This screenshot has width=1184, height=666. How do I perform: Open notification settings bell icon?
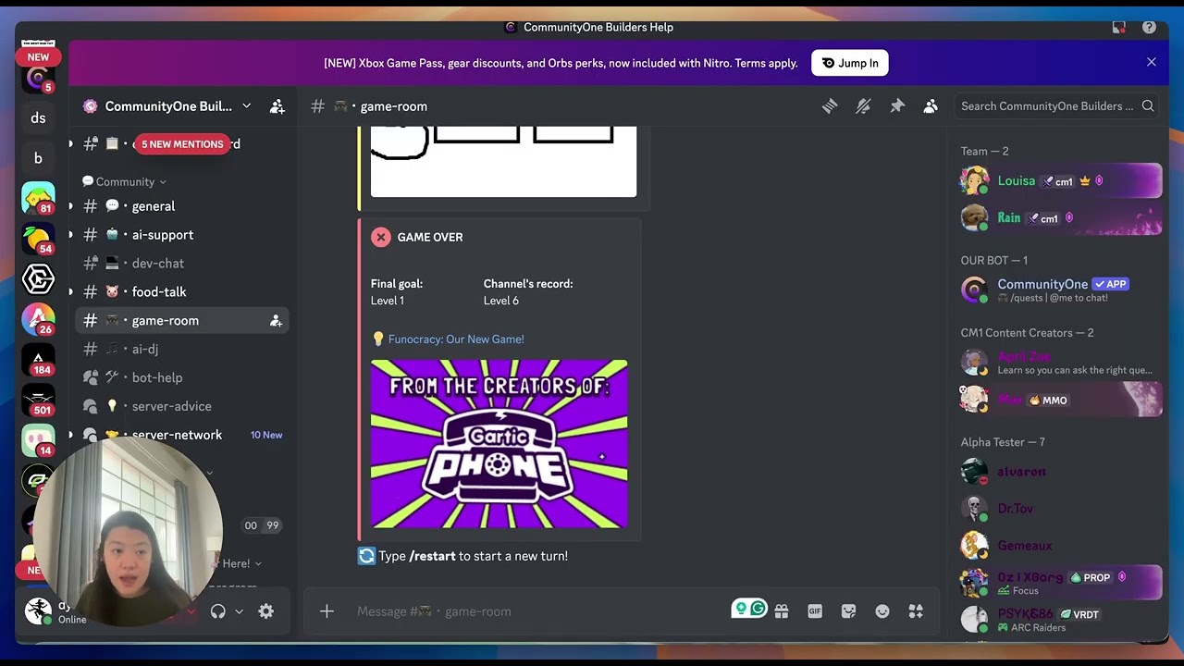863,106
